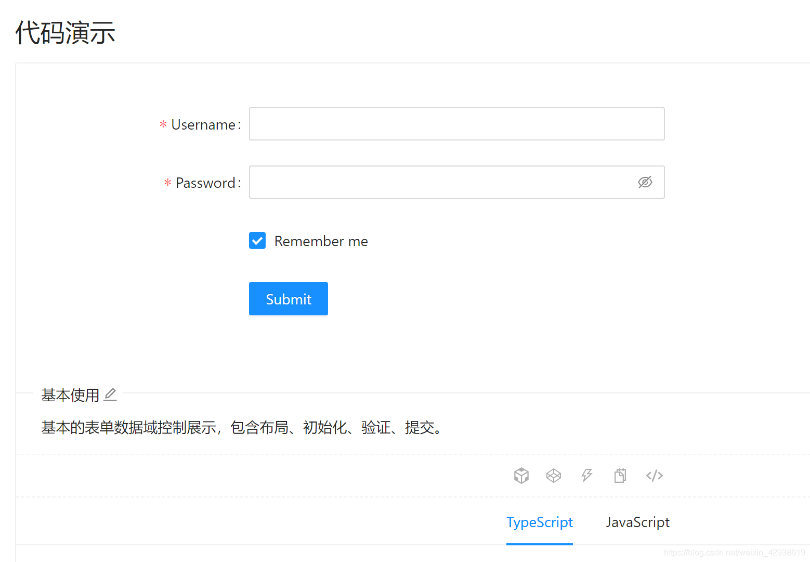The width and height of the screenshot is (810, 562).
Task: Focus the Password input field
Action: tap(457, 182)
